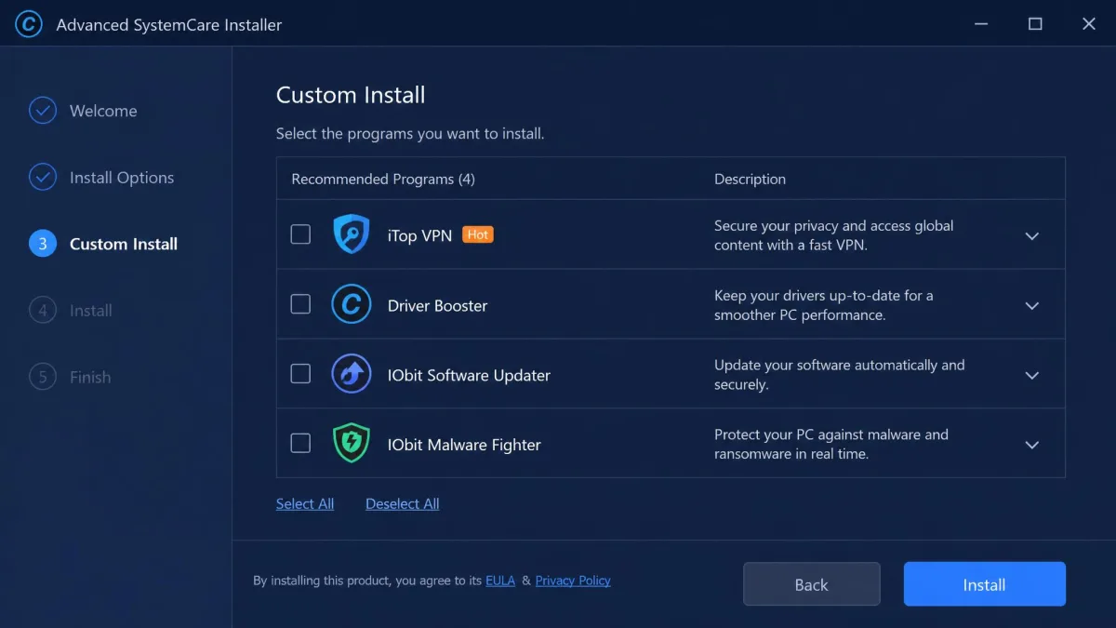Click the Custom Install heading

click(x=351, y=95)
